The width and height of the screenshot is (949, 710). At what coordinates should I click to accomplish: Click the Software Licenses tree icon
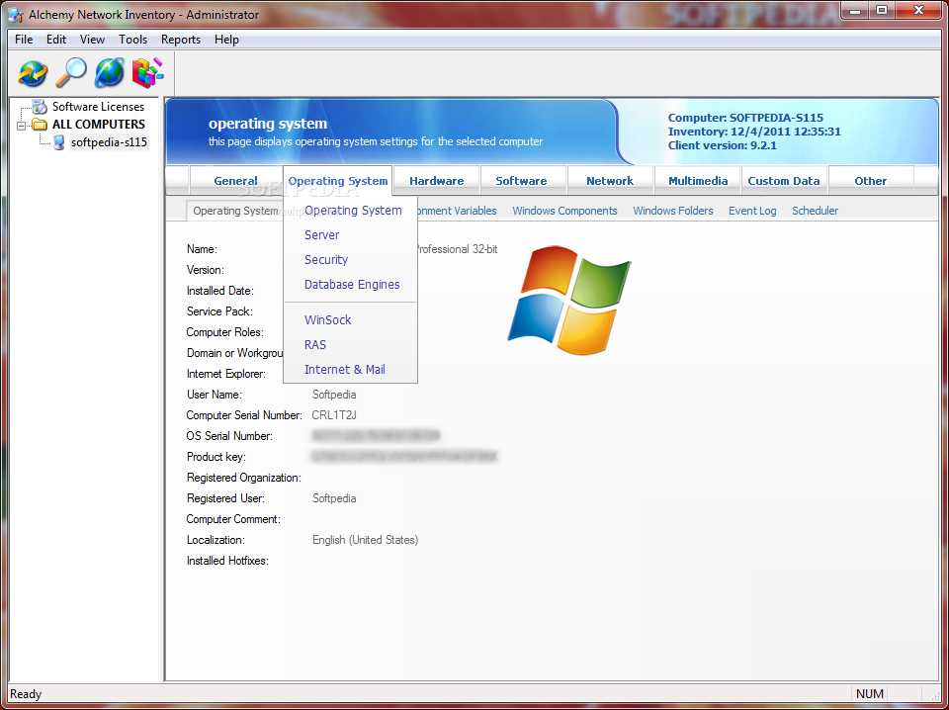point(40,107)
